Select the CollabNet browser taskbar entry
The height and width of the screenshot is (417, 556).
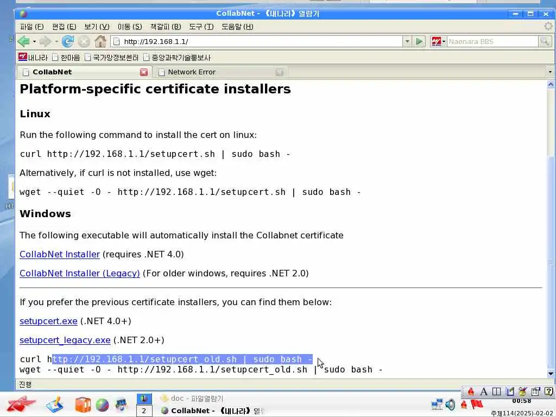point(212,411)
